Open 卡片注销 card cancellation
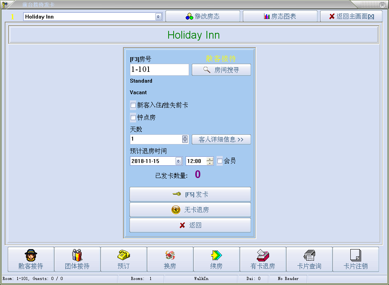Viewport: 389px width, 285px height. click(x=355, y=259)
